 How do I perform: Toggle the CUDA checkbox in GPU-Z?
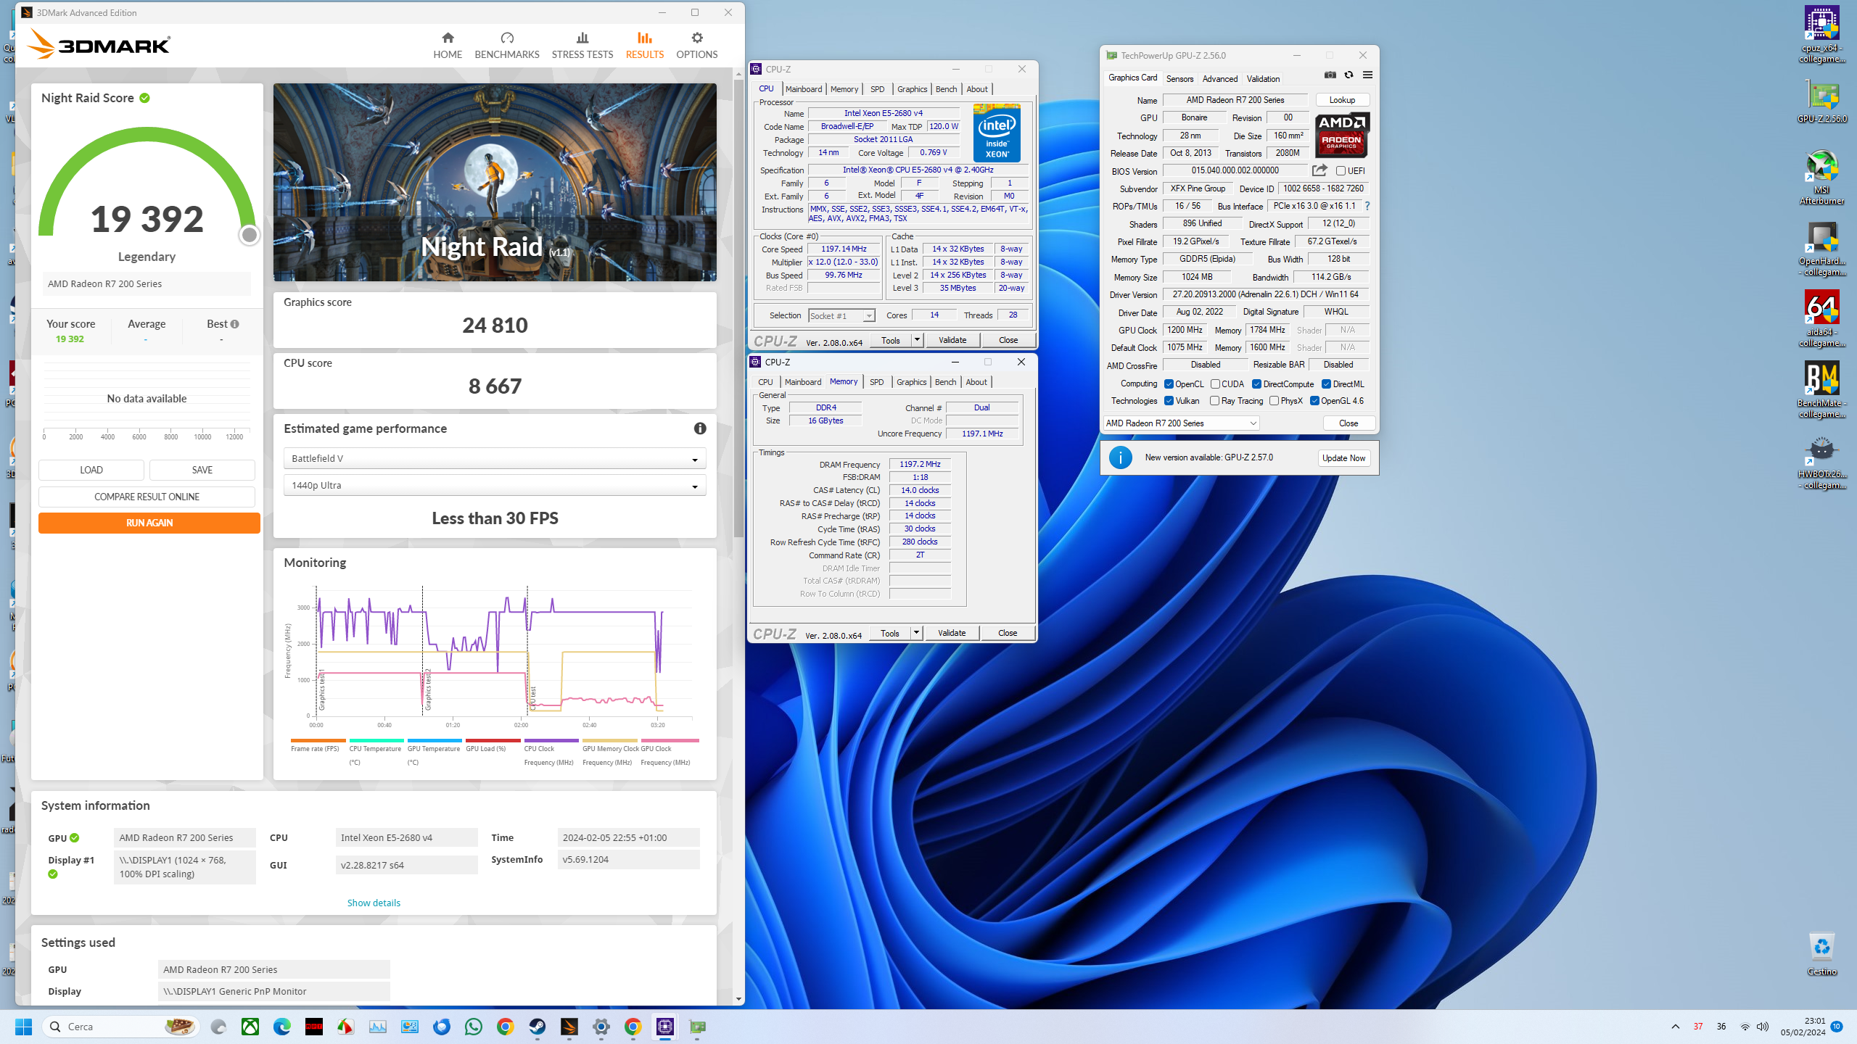1215,384
